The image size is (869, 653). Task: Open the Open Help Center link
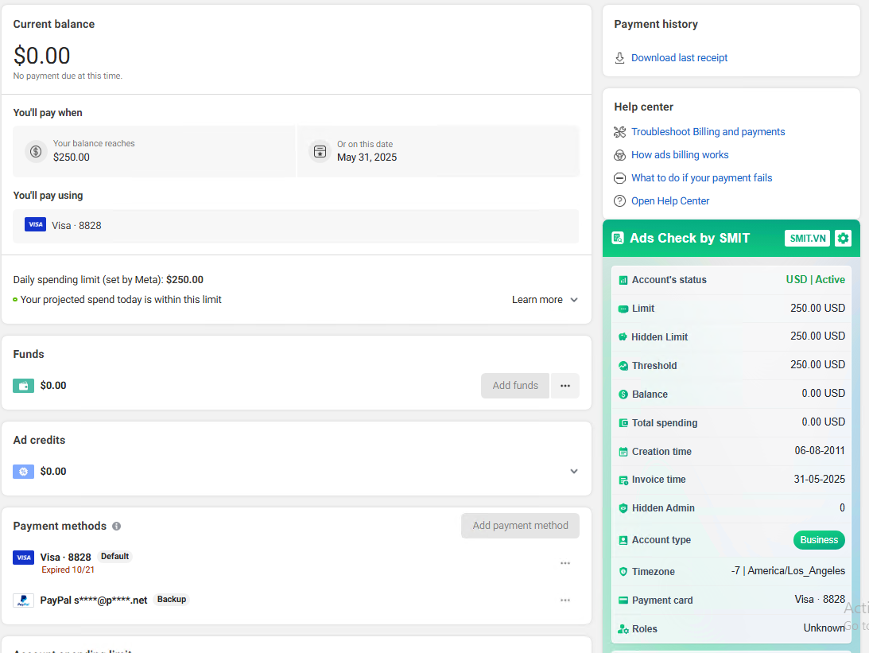670,201
